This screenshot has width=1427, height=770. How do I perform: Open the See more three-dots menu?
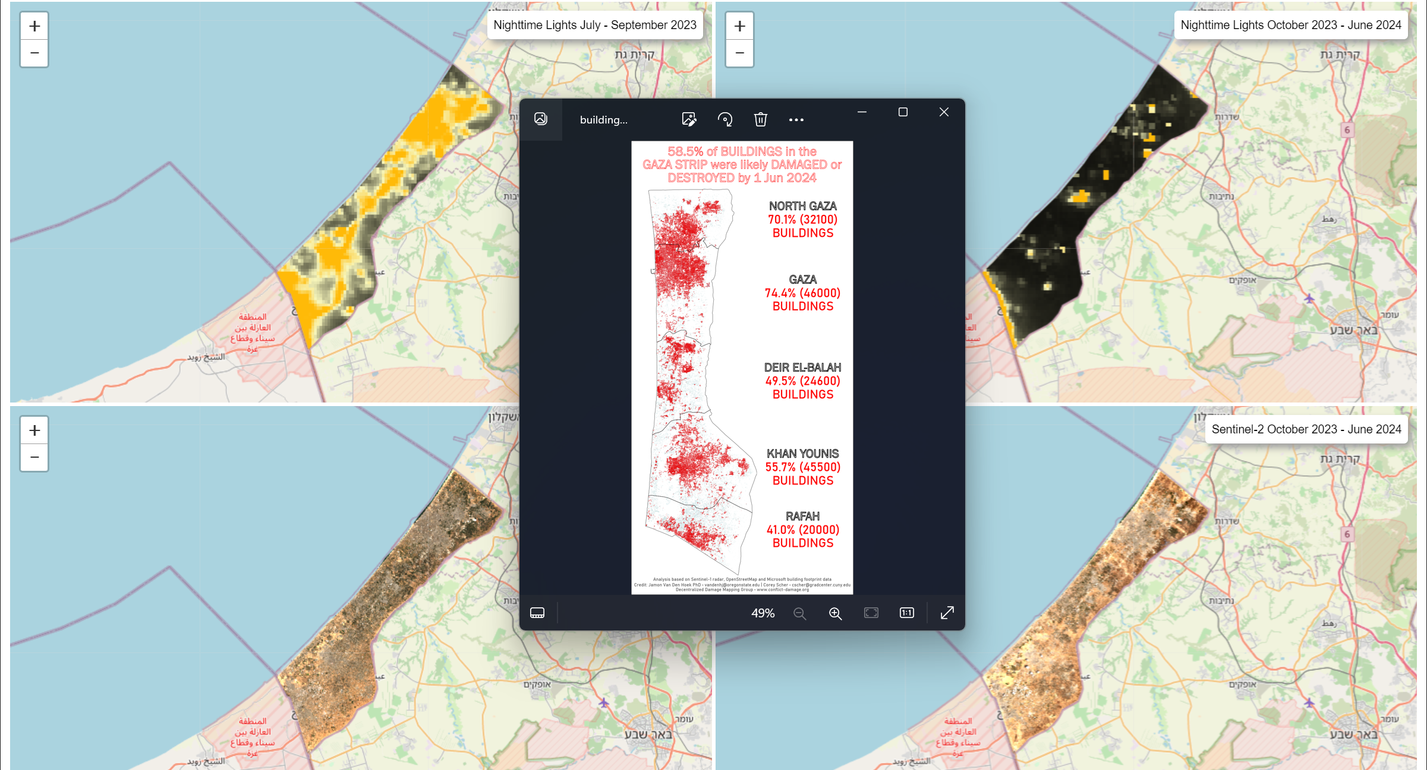point(796,119)
